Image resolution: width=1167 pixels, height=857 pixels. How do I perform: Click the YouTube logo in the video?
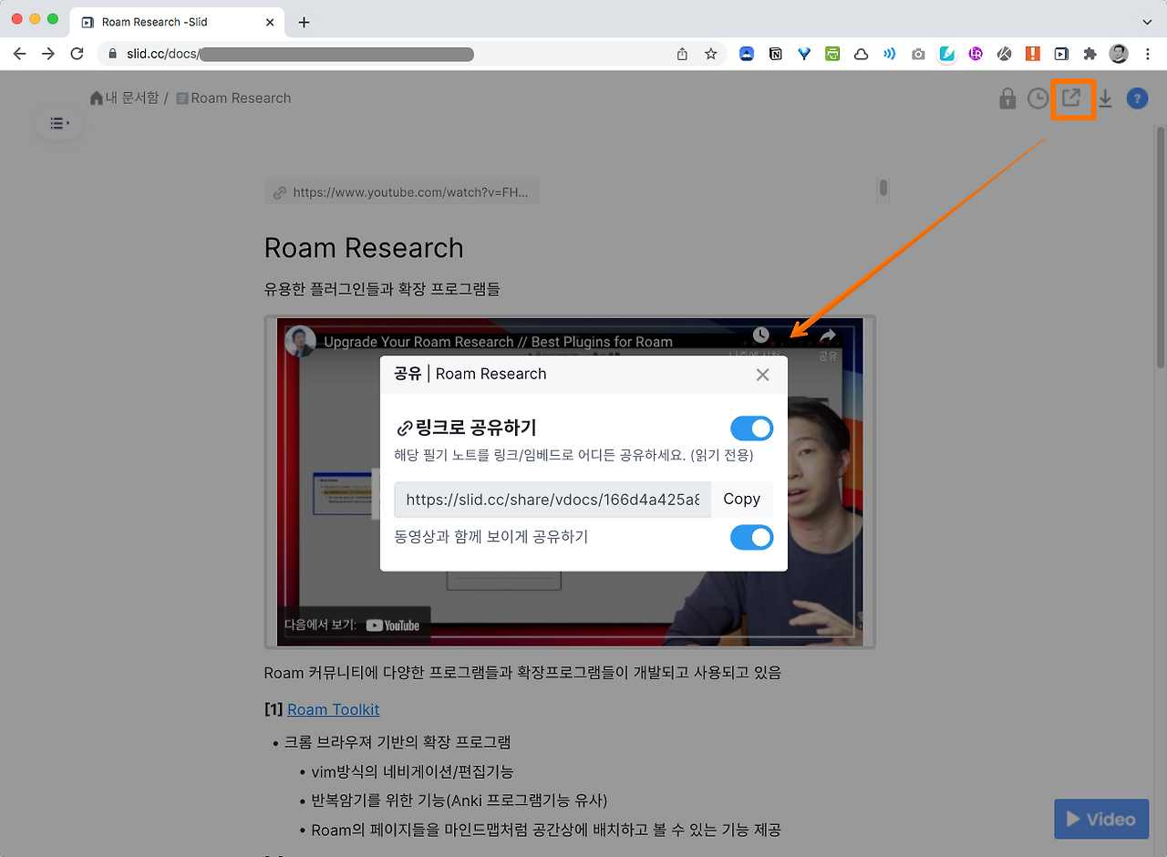coord(393,625)
